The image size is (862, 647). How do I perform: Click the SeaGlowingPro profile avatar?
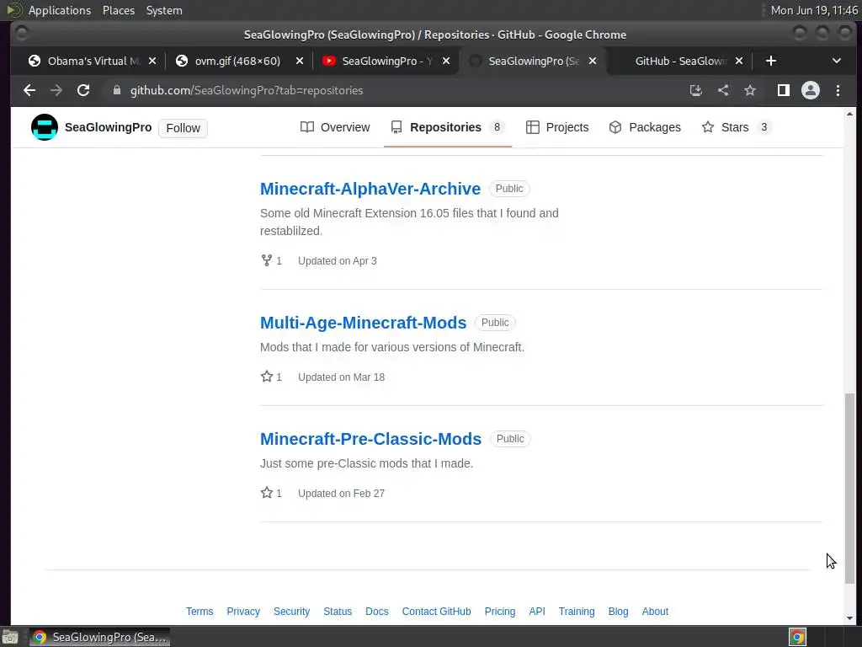pos(45,127)
